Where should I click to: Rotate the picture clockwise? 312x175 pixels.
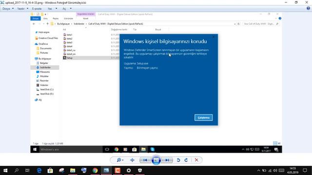186,160
